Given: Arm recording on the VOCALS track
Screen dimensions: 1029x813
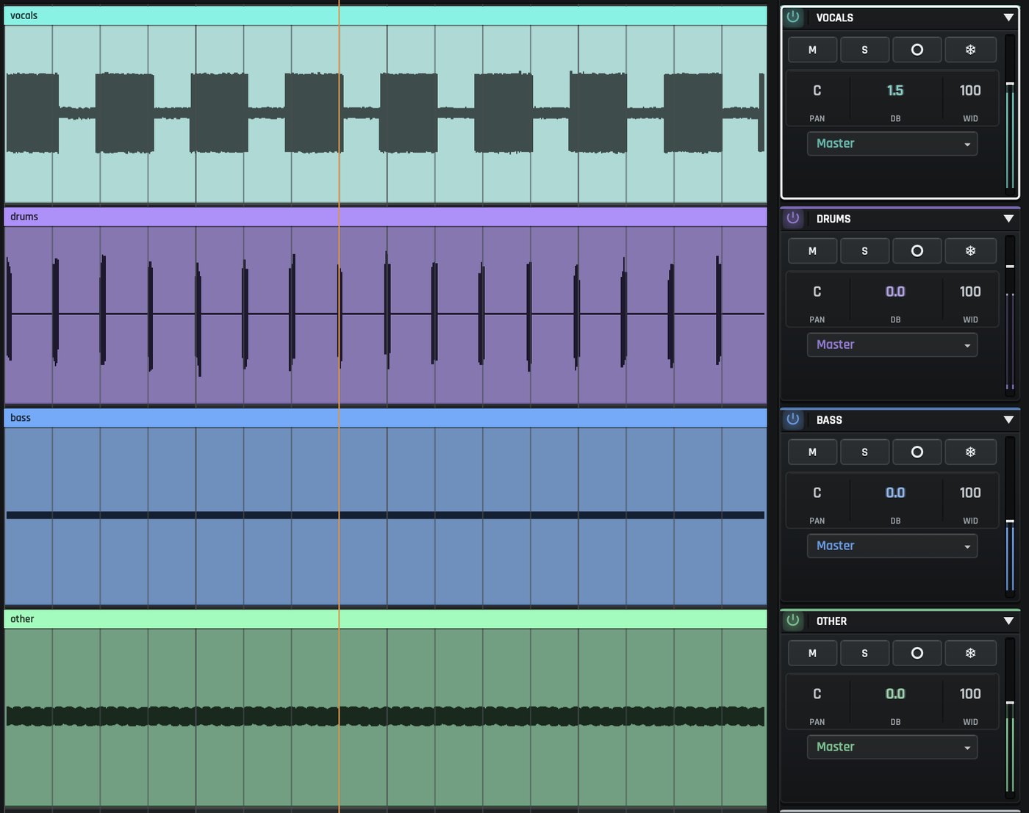Looking at the screenshot, I should (917, 50).
